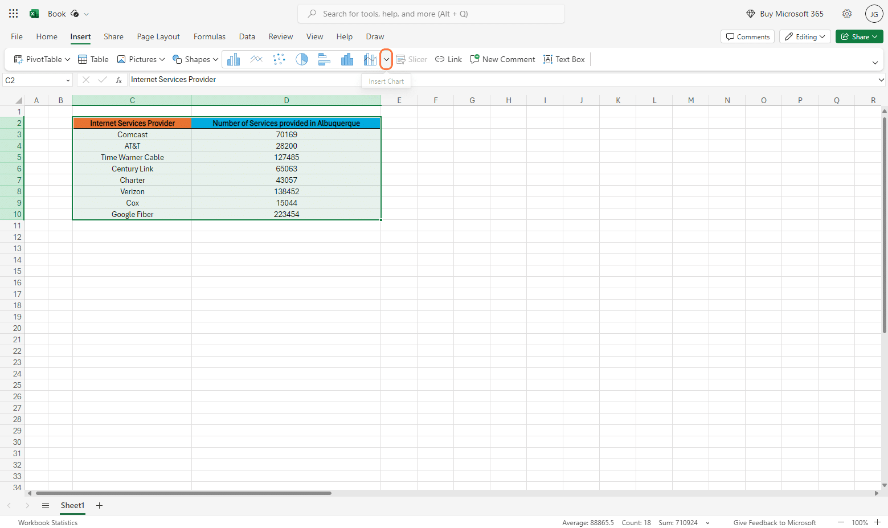This screenshot has height=528, width=888.
Task: Zoom in with the plus icon
Action: click(x=878, y=522)
